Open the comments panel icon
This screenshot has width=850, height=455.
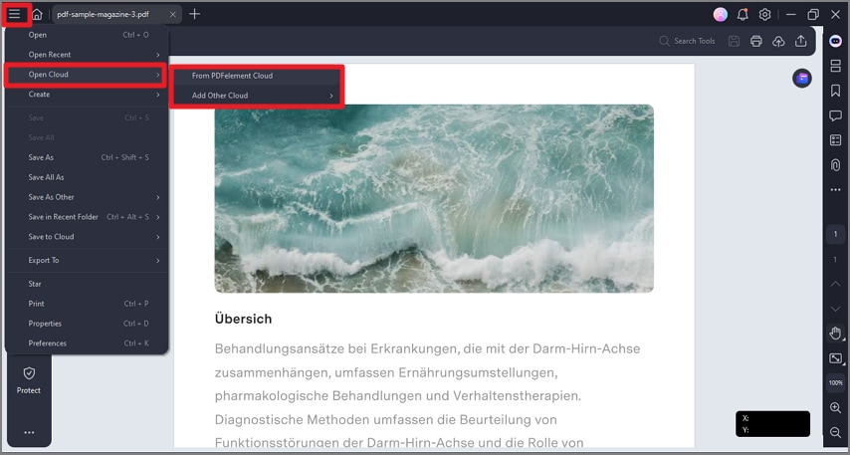coord(835,115)
